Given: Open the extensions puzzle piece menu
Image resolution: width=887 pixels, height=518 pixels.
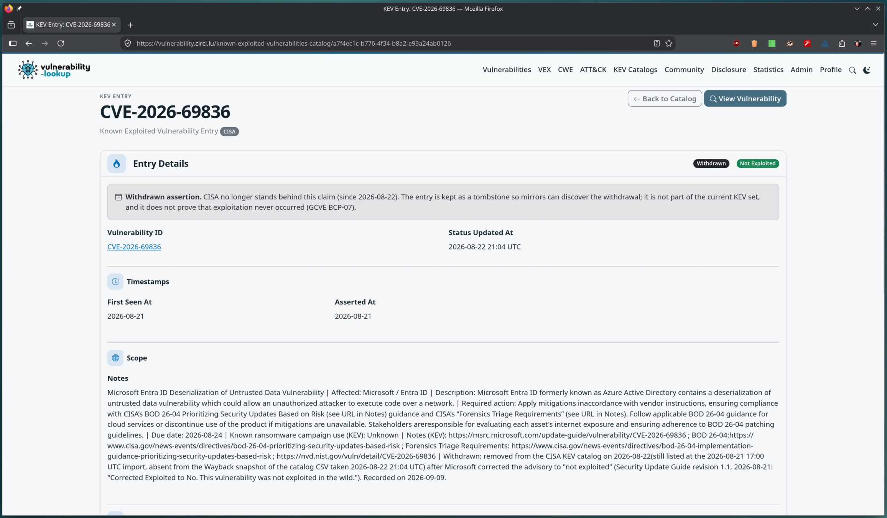Looking at the screenshot, I should pos(842,43).
